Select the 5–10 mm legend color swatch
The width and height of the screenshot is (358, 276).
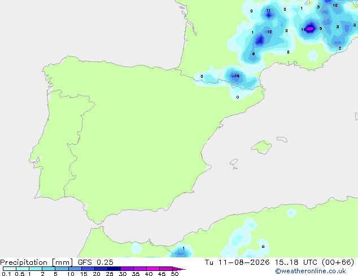pos(62,269)
